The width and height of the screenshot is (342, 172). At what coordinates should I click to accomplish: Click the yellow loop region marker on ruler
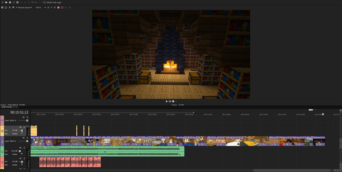point(193,112)
